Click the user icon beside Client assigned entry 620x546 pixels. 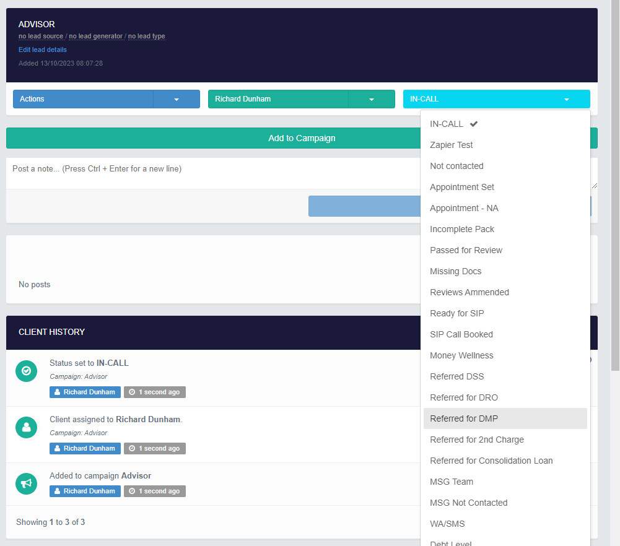[x=26, y=428]
